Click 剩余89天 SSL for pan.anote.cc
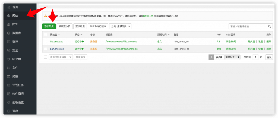This screenshot has height=118, width=278. (x=231, y=49)
